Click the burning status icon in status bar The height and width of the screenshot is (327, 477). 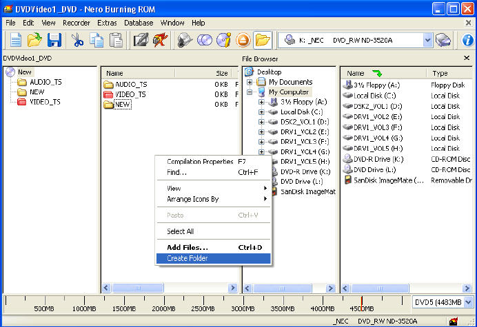(454, 321)
